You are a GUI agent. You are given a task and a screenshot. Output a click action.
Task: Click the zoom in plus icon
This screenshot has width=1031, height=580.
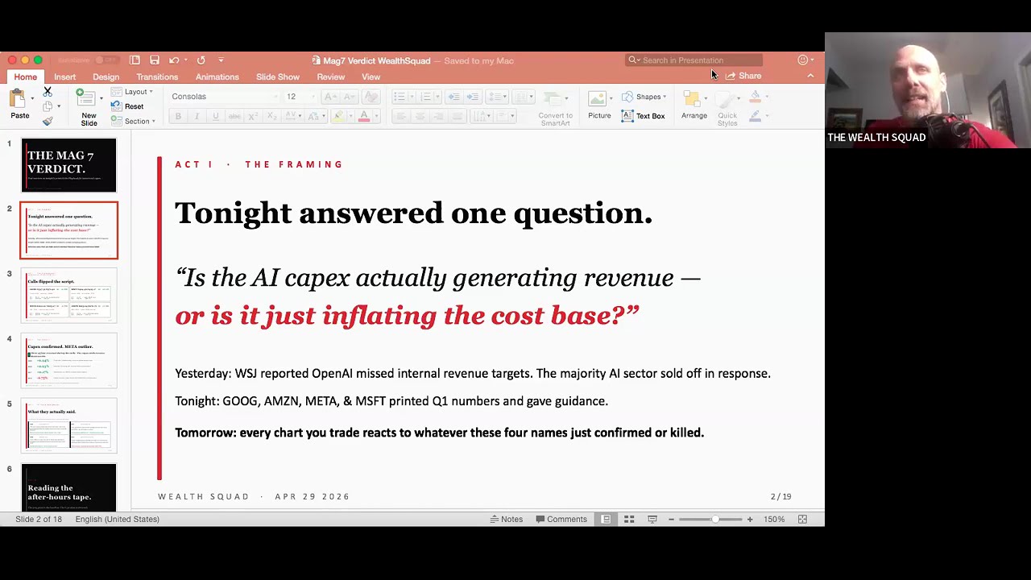click(x=750, y=520)
